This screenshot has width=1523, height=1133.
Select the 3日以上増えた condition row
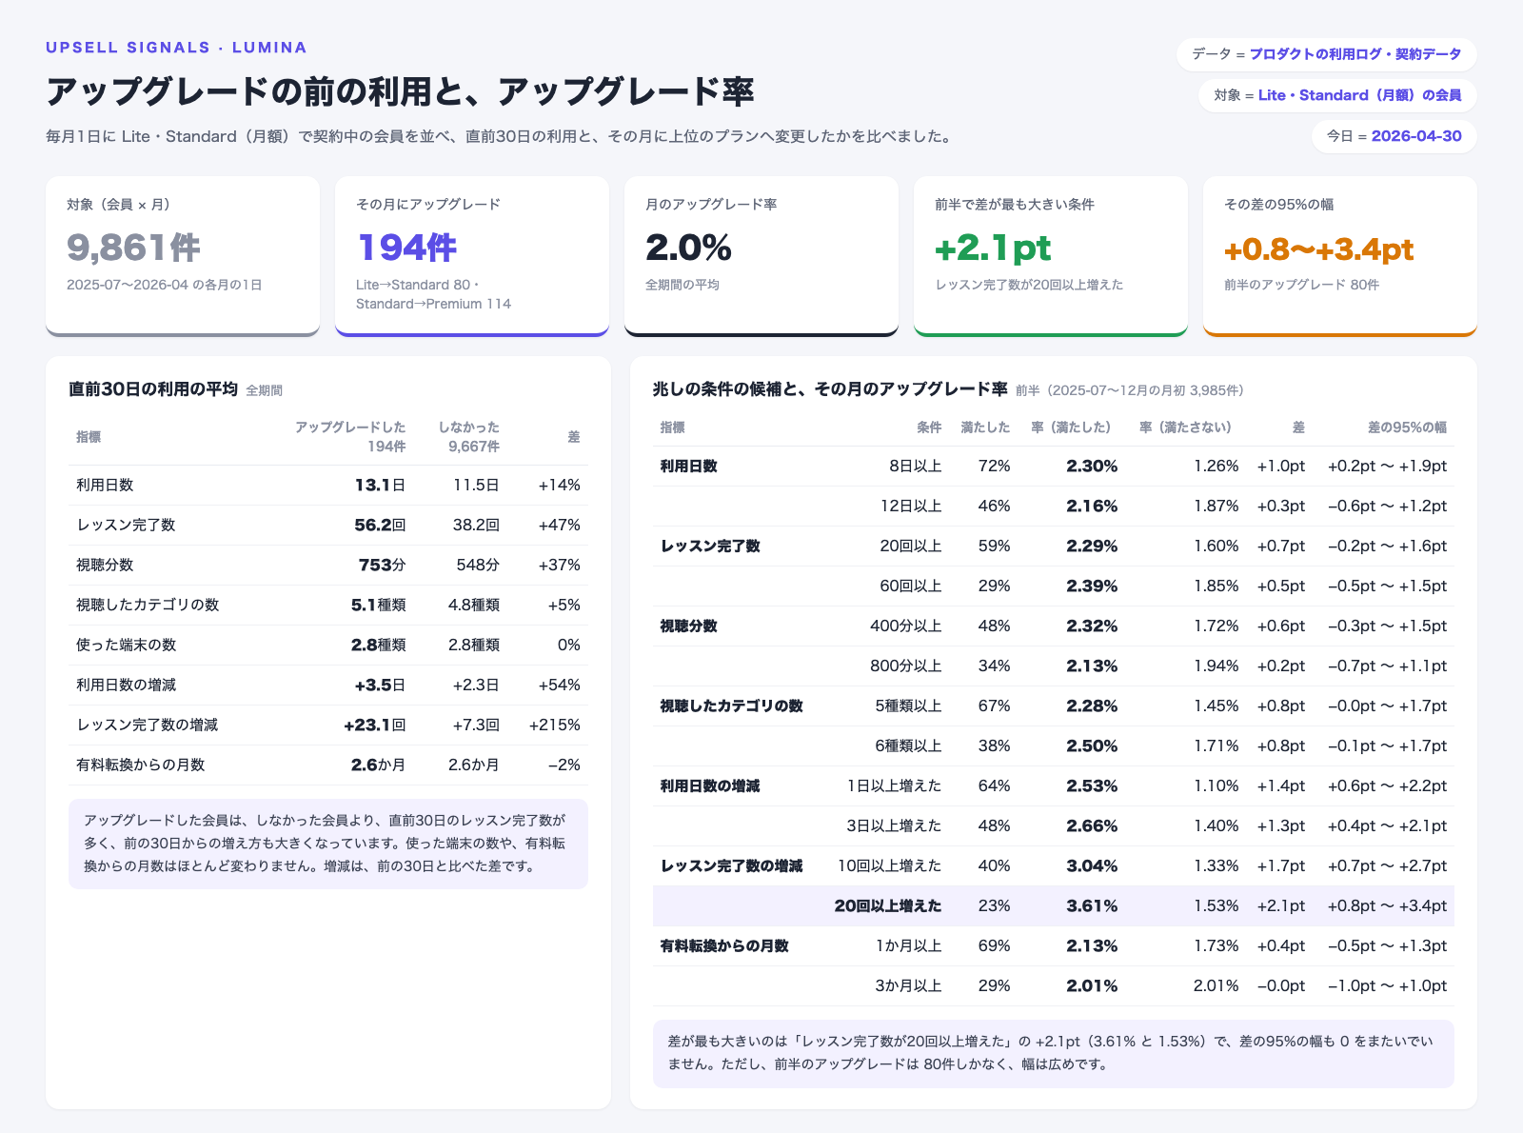pyautogui.click(x=1054, y=826)
